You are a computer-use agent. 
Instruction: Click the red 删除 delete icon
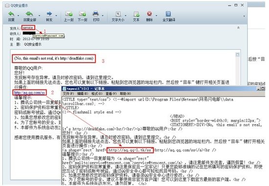click(x=150, y=14)
